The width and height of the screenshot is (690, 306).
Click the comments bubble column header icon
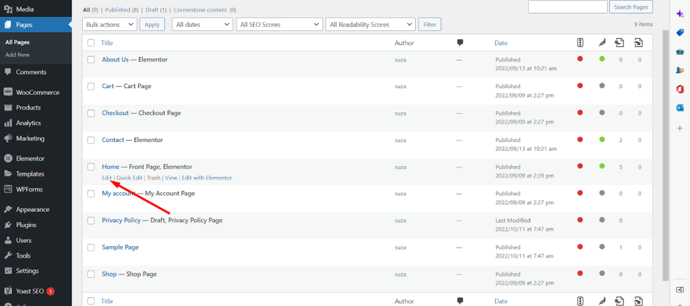tap(460, 42)
